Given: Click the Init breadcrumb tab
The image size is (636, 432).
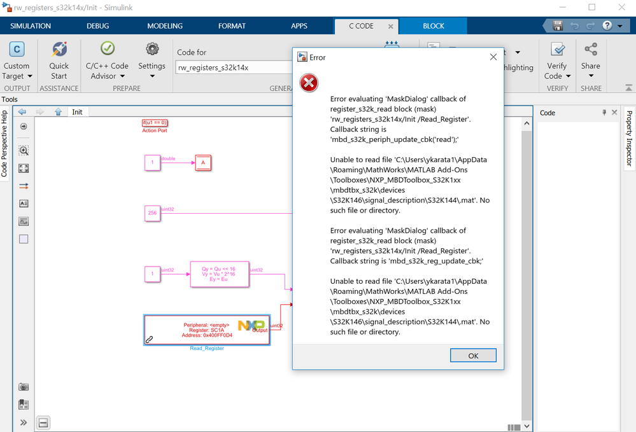Looking at the screenshot, I should pyautogui.click(x=77, y=112).
